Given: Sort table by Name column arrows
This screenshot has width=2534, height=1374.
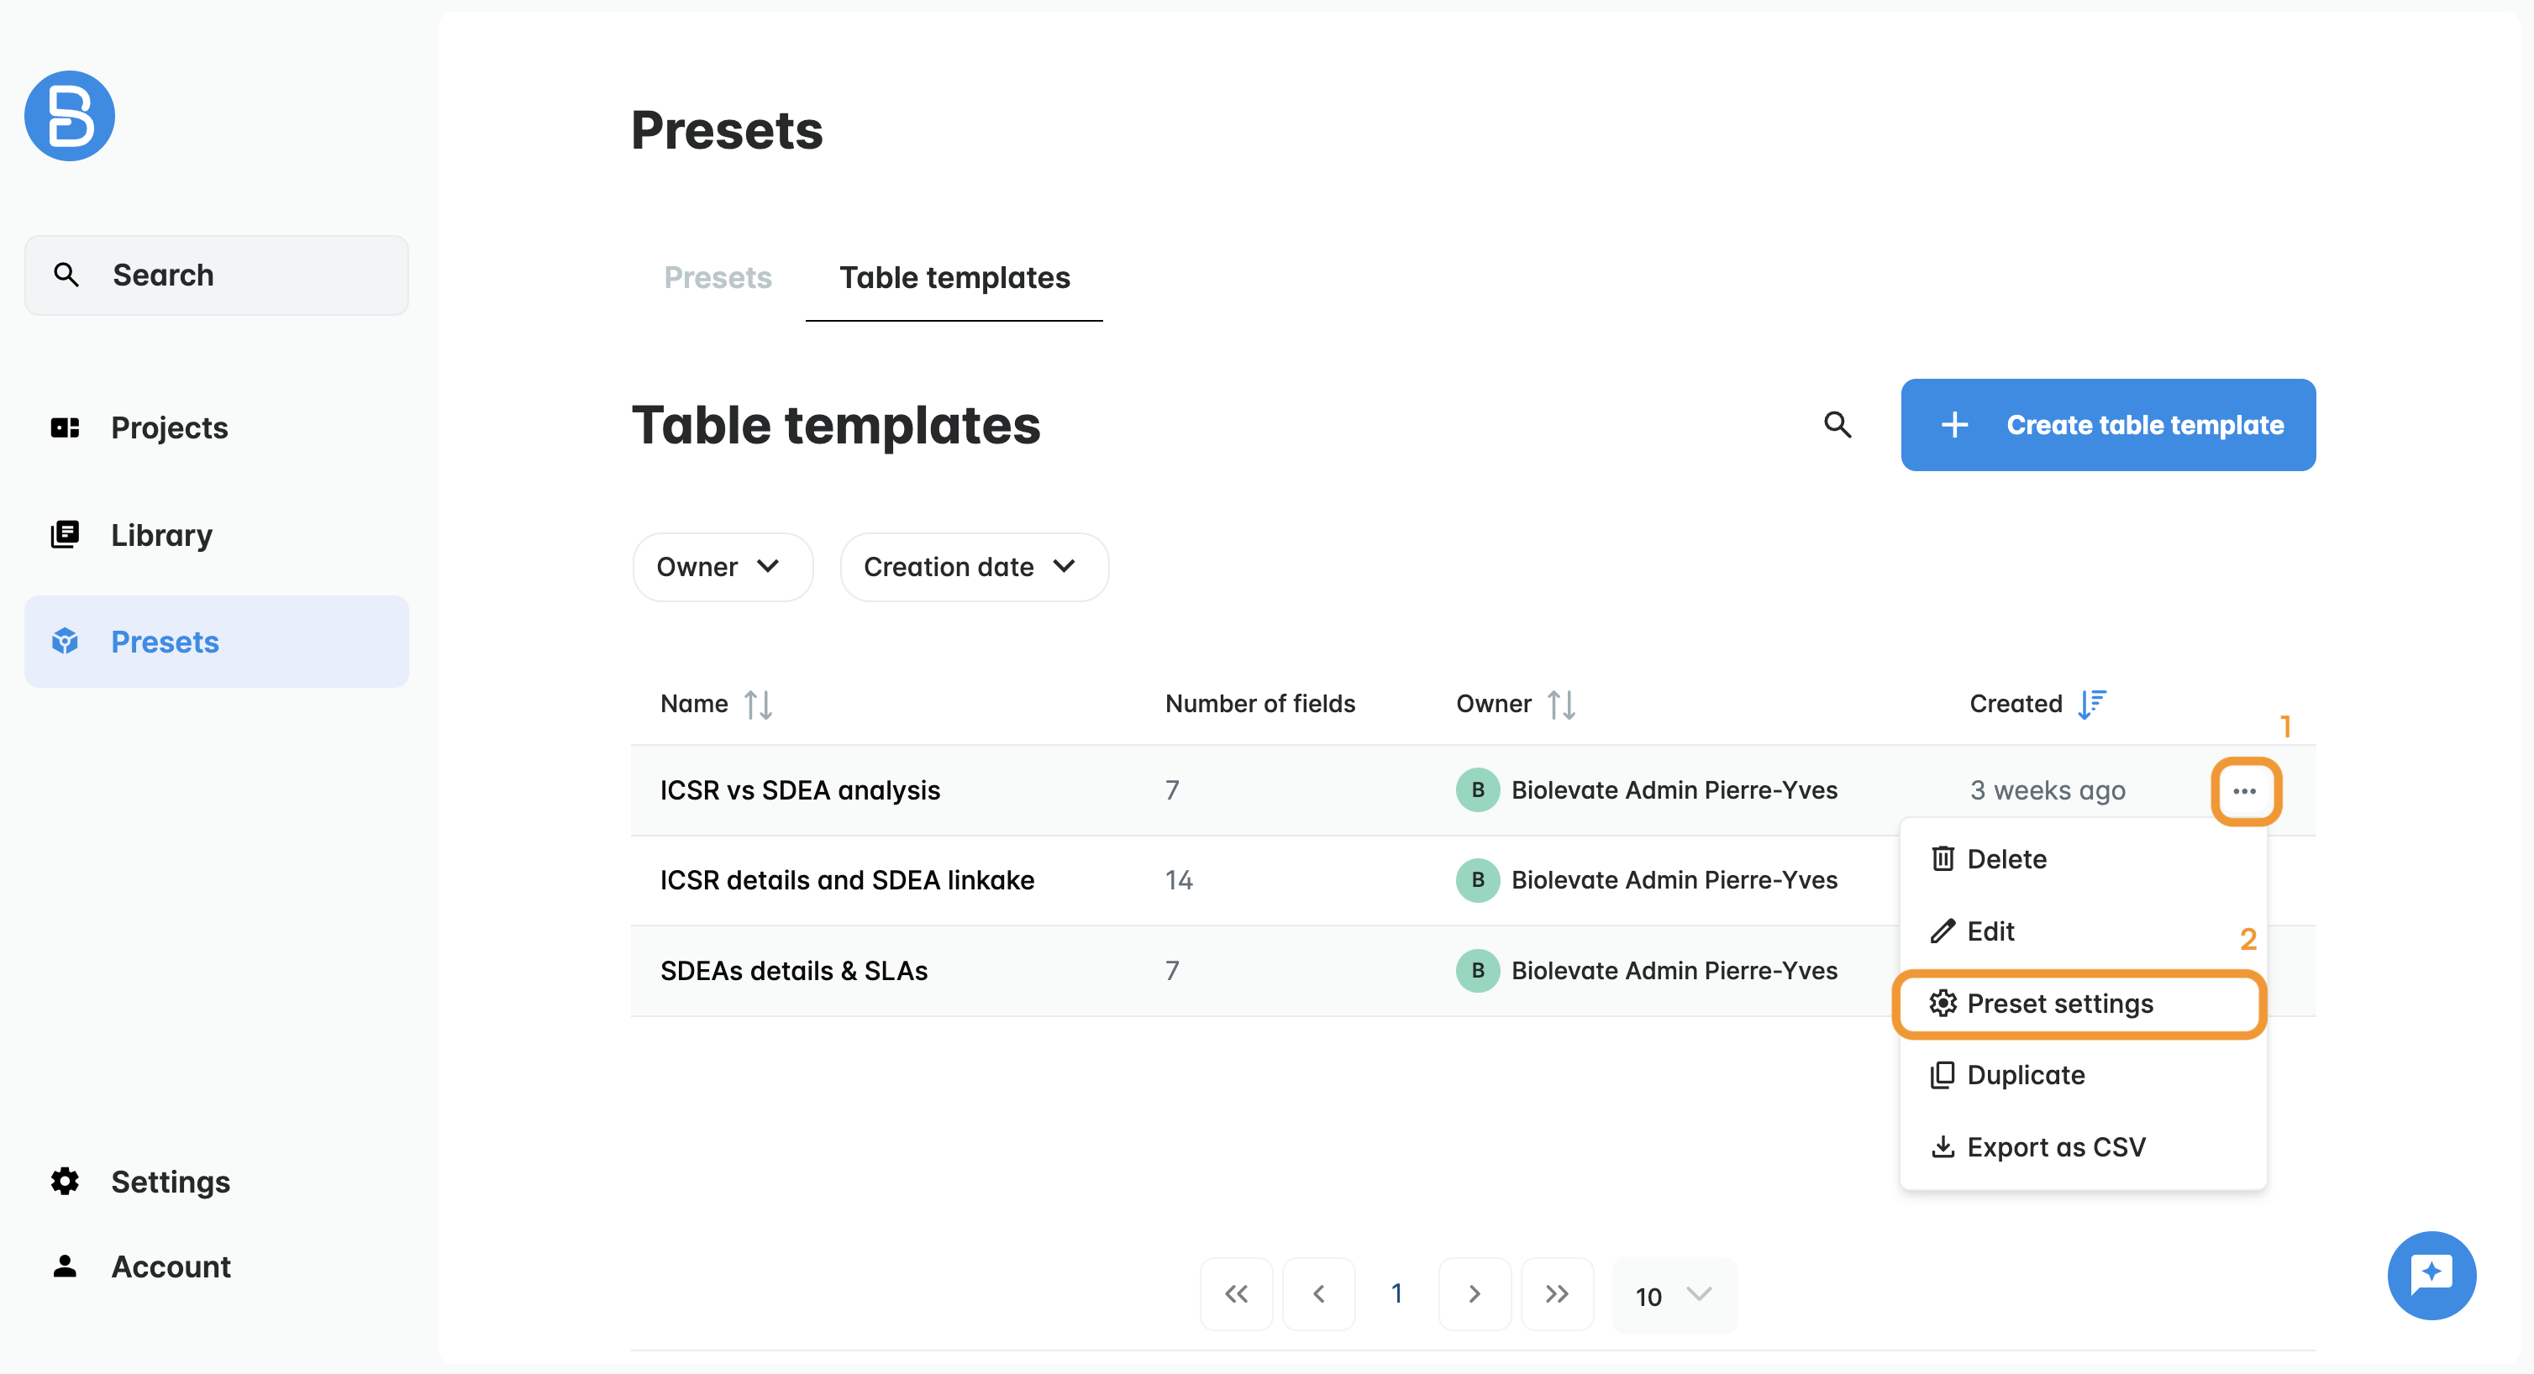Looking at the screenshot, I should [x=758, y=704].
